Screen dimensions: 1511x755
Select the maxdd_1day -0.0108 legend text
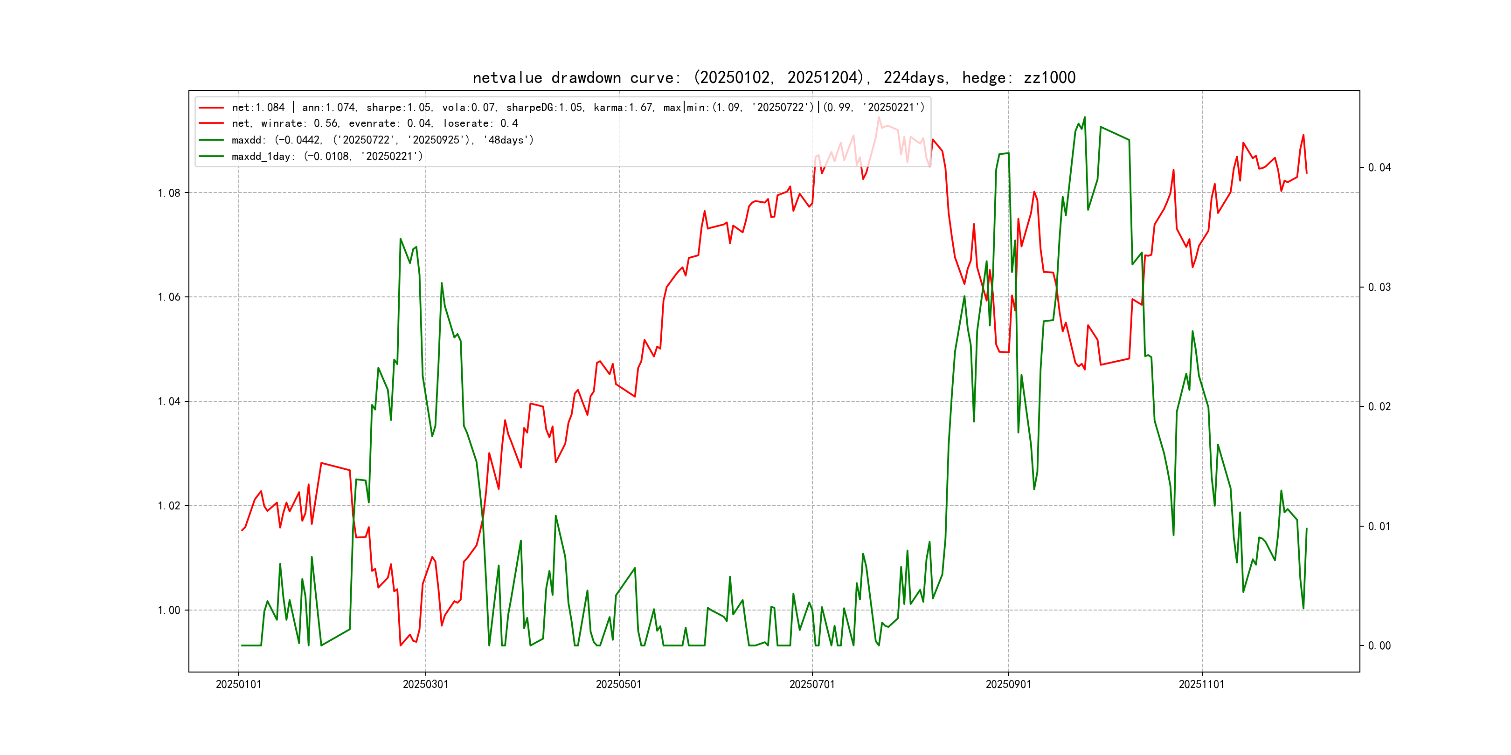tap(327, 156)
